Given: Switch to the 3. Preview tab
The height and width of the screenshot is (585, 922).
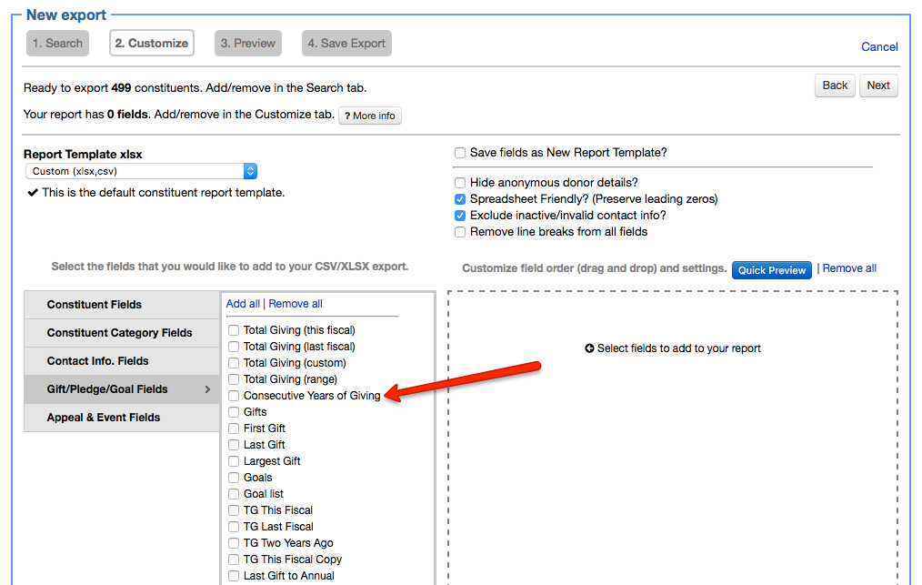Looking at the screenshot, I should 248,44.
